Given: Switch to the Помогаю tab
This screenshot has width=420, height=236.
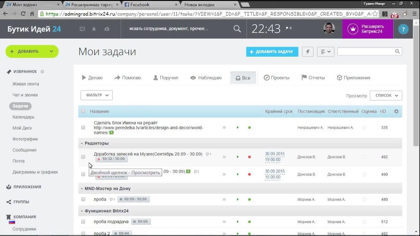Looking at the screenshot, I should (x=128, y=78).
